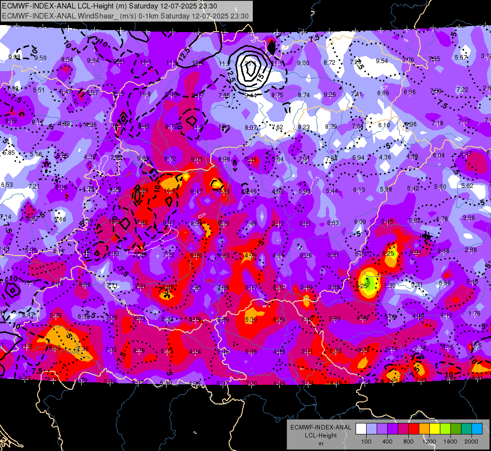The image size is (491, 451).
Task: Click the wind shear value 8.79
Action: pos(331,126)
